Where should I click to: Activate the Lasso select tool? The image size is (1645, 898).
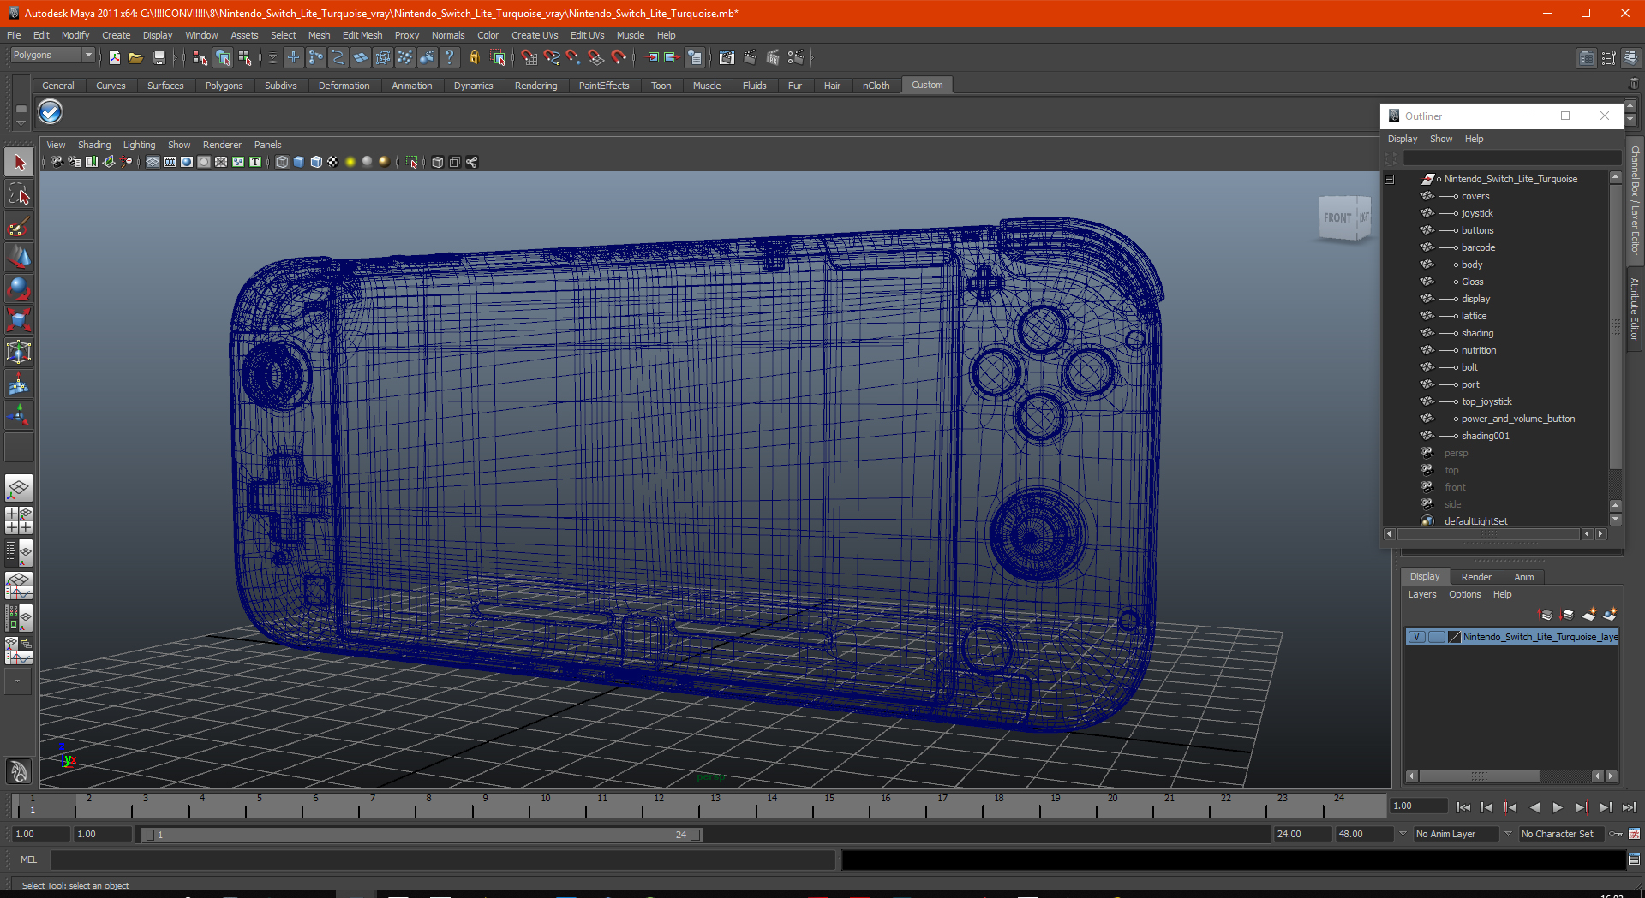[19, 194]
